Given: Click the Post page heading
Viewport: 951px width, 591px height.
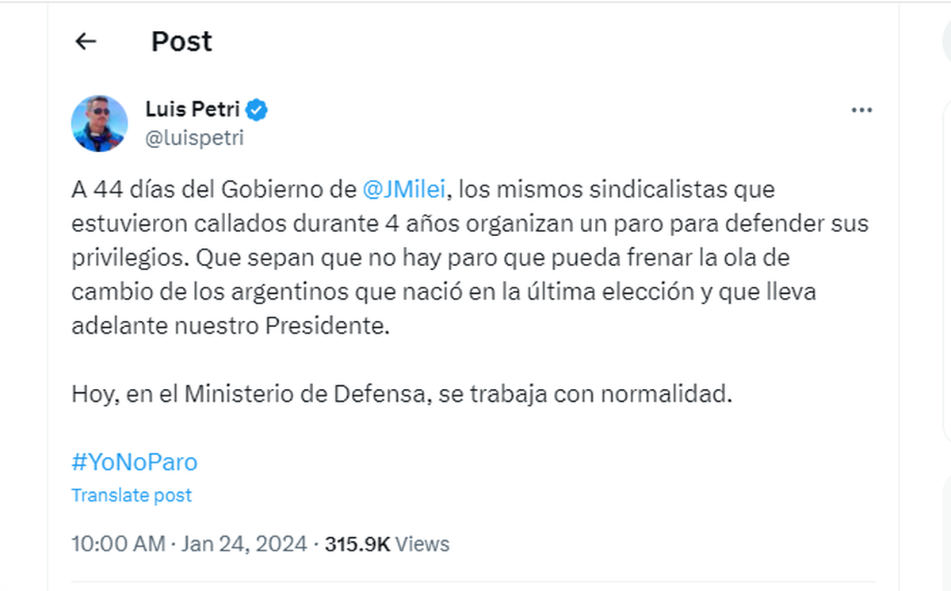Looking at the screenshot, I should [181, 41].
